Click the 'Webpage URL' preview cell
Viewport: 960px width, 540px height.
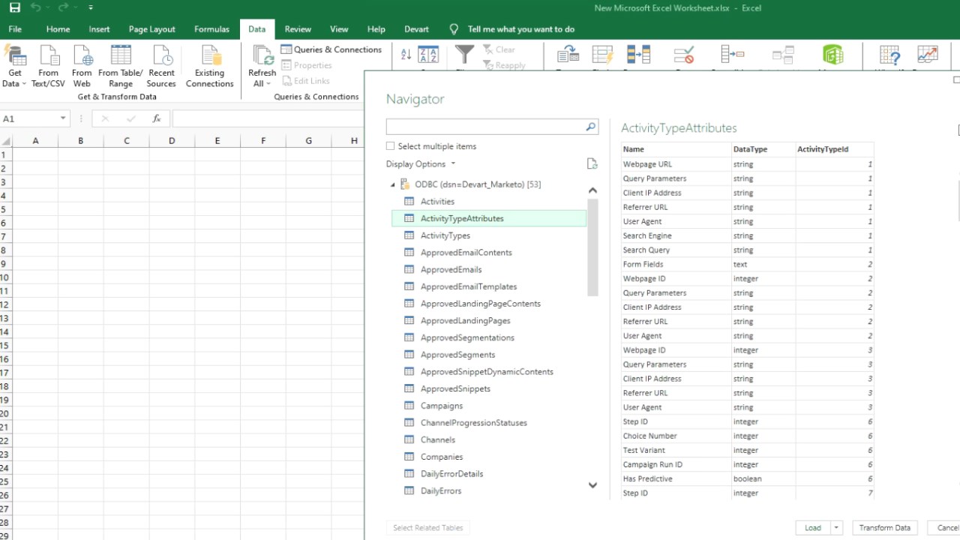coord(676,164)
